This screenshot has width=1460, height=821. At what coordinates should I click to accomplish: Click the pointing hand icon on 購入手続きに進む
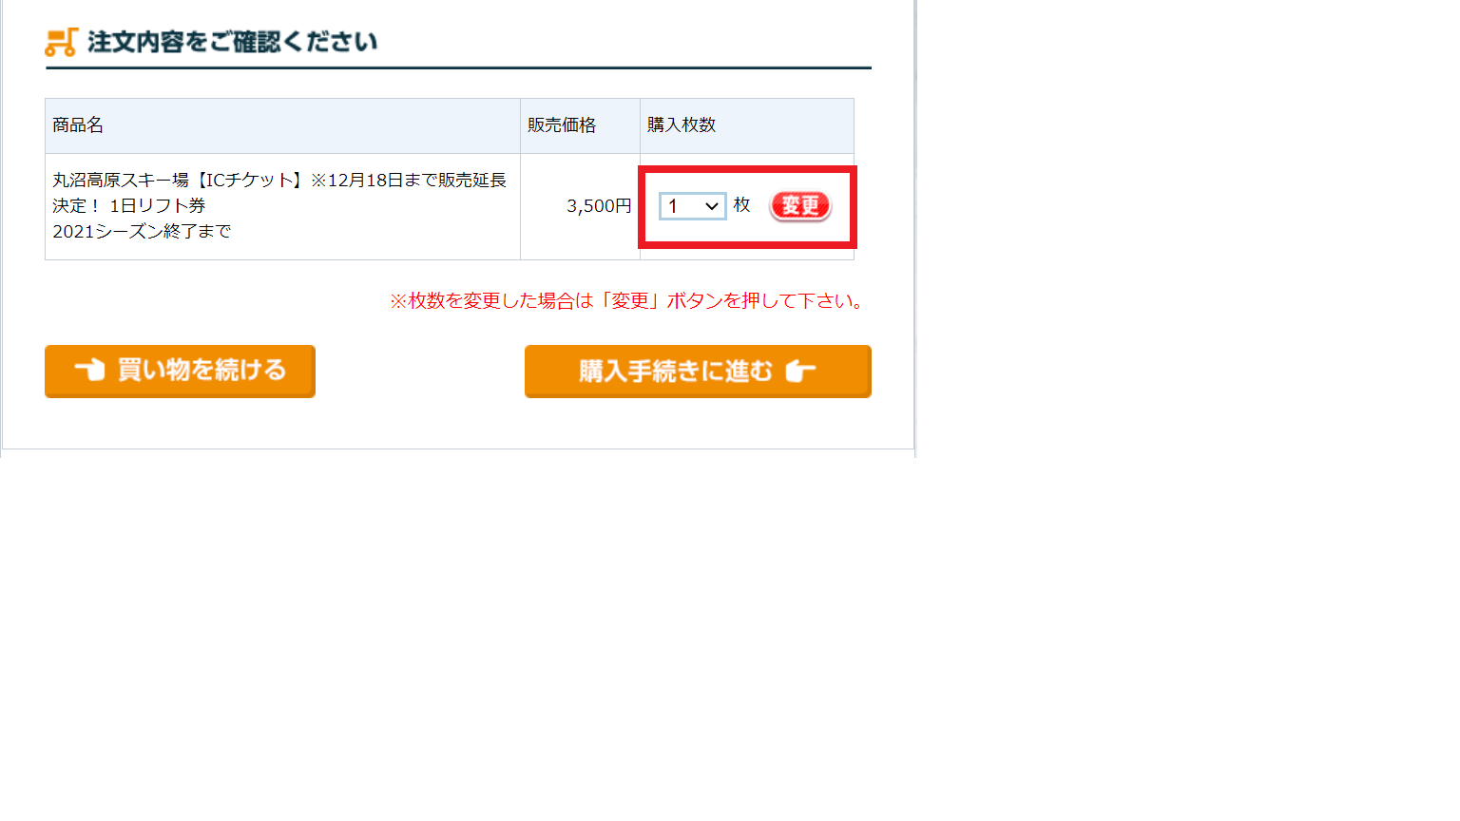point(800,371)
